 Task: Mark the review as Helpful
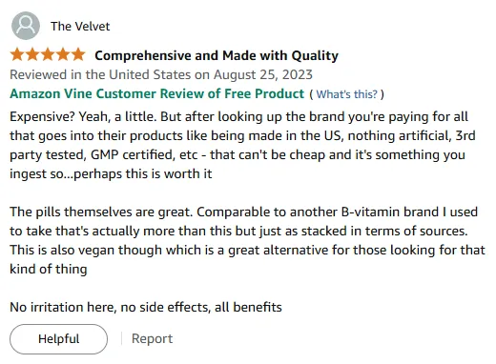[x=58, y=339]
